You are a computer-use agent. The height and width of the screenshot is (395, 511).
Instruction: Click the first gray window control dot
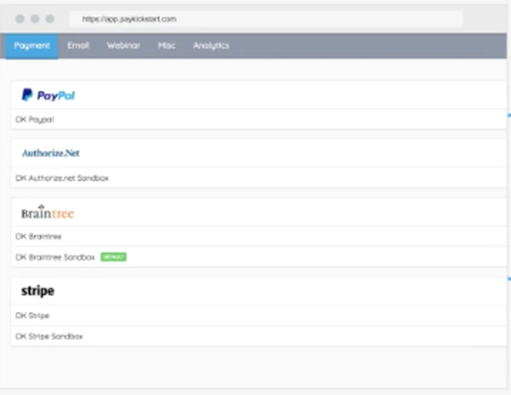20,19
